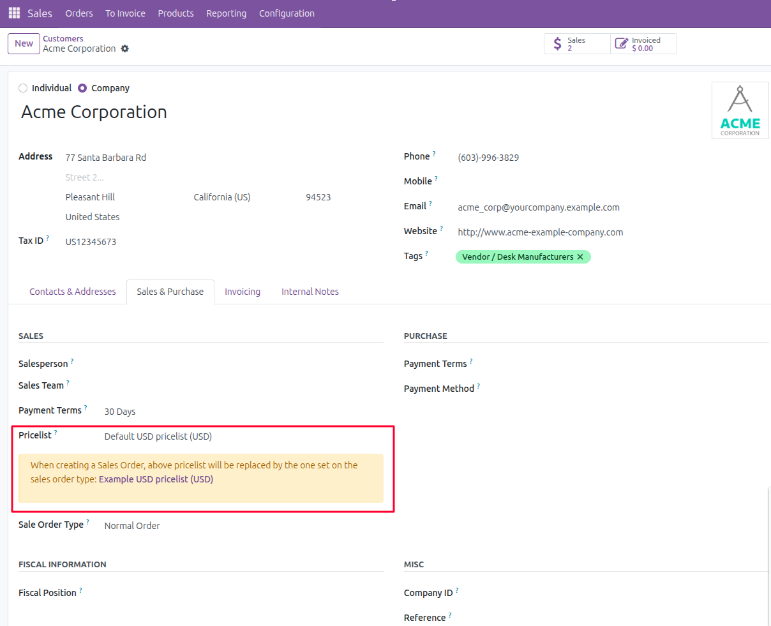Open Sale Order Type field Normal Order
The height and width of the screenshot is (626, 771).
point(243,526)
